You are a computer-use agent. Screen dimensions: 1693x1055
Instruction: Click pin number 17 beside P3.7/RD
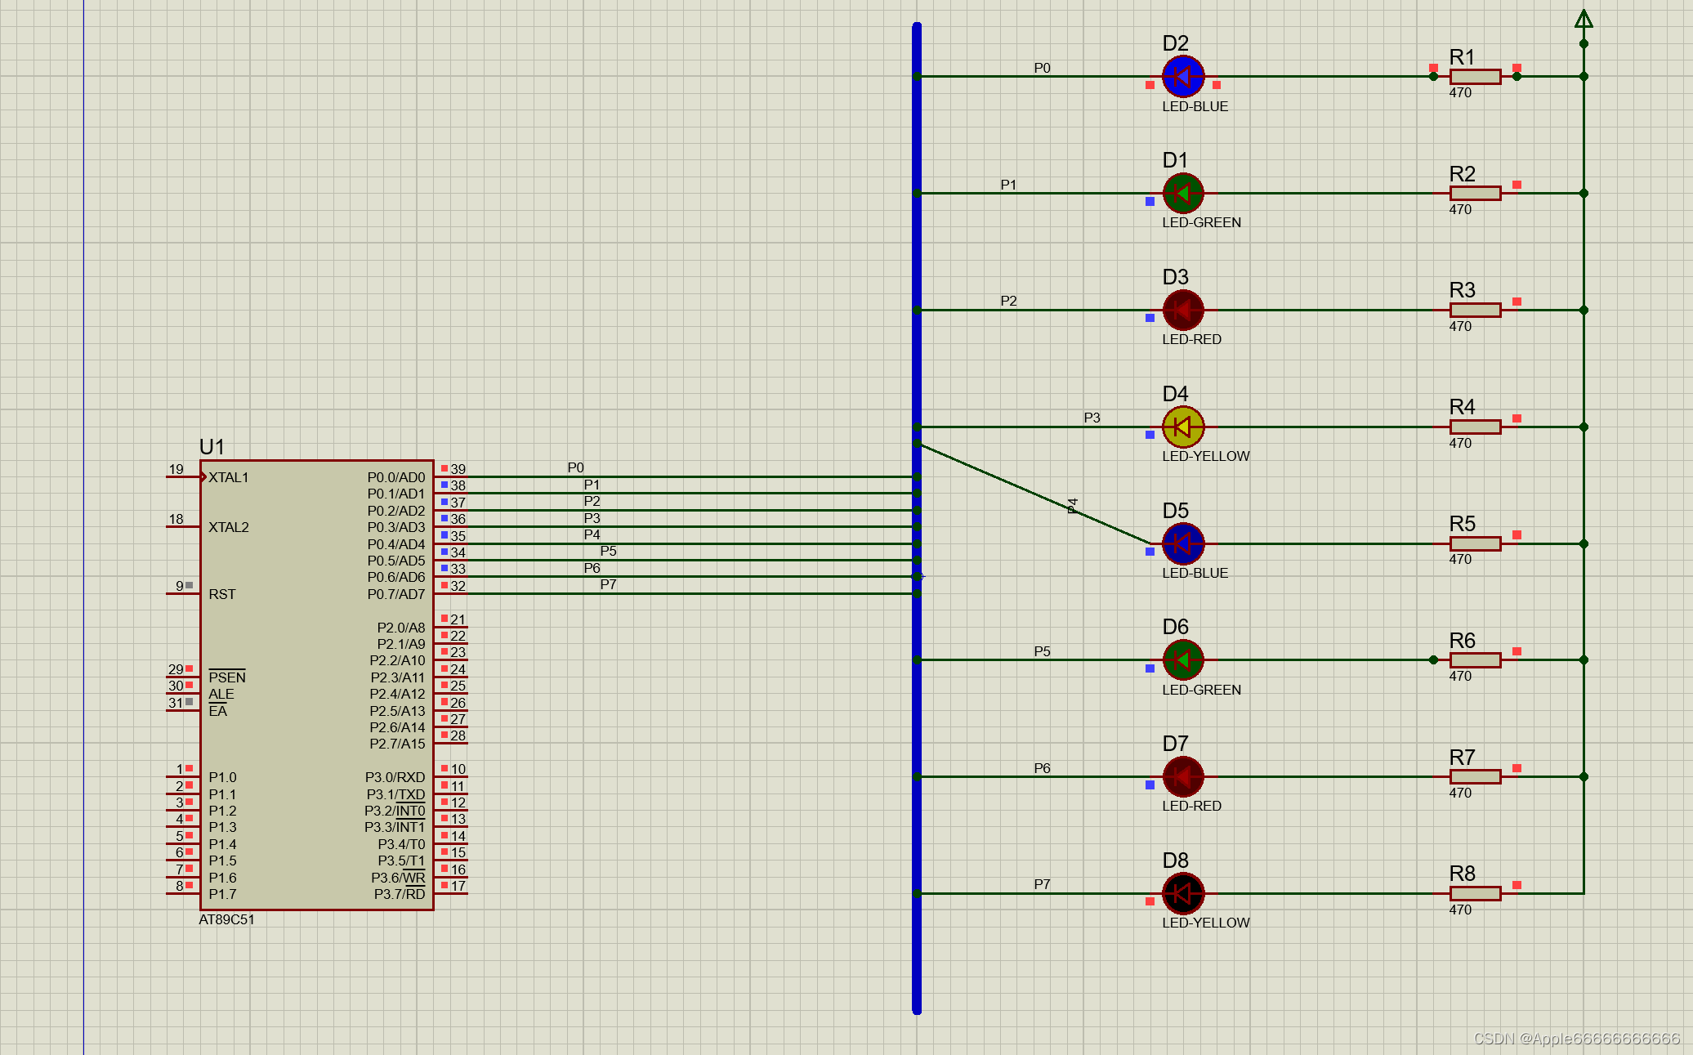click(x=458, y=886)
